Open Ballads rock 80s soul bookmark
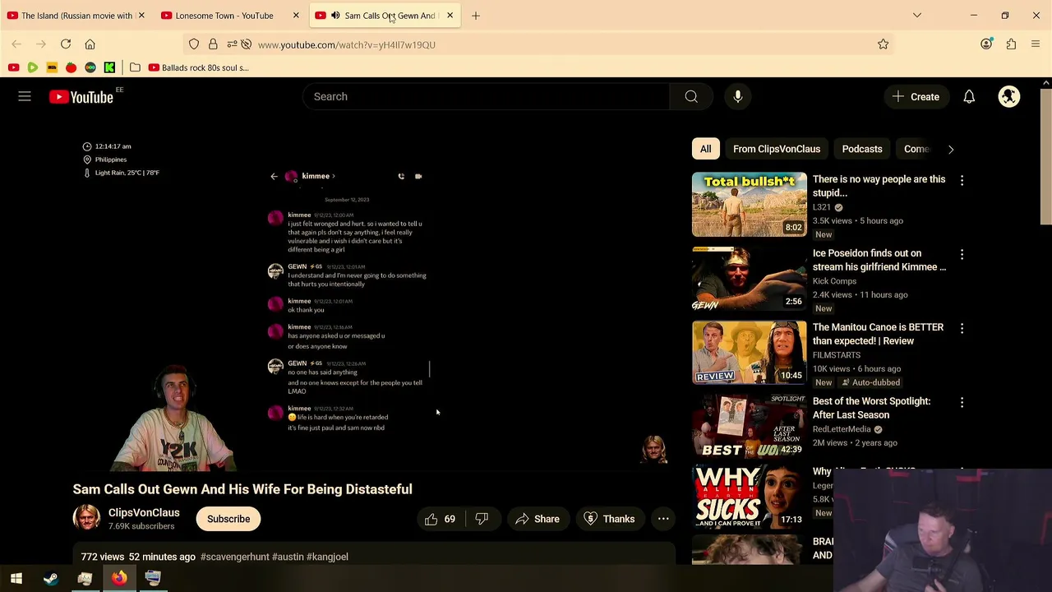This screenshot has width=1052, height=592. click(x=198, y=67)
